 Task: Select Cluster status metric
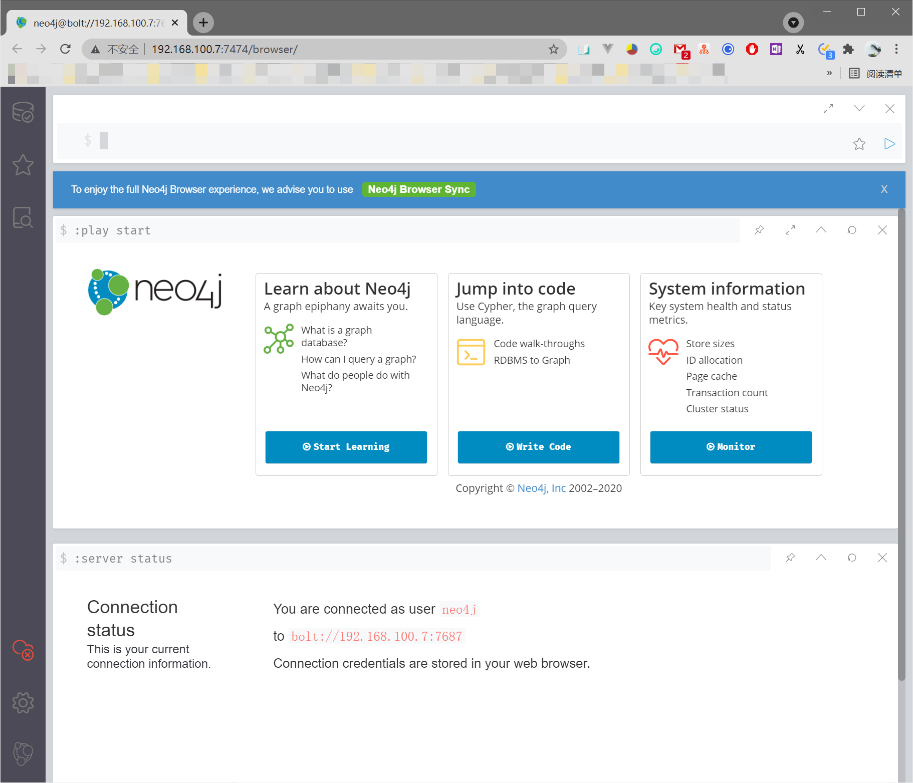point(717,409)
